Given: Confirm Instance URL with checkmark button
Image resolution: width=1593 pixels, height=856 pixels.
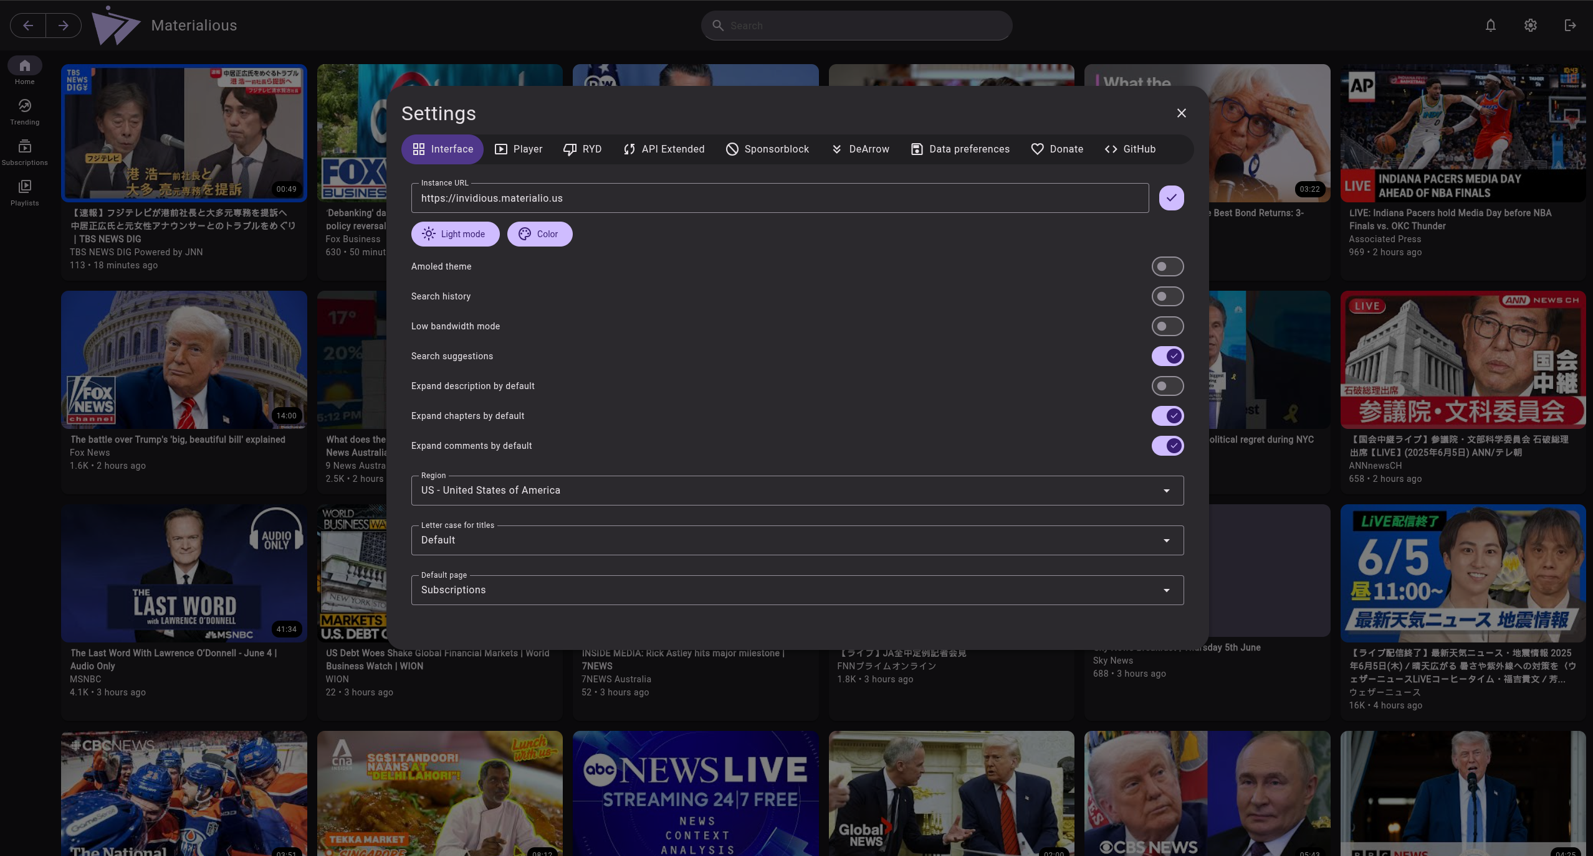Looking at the screenshot, I should pyautogui.click(x=1171, y=198).
